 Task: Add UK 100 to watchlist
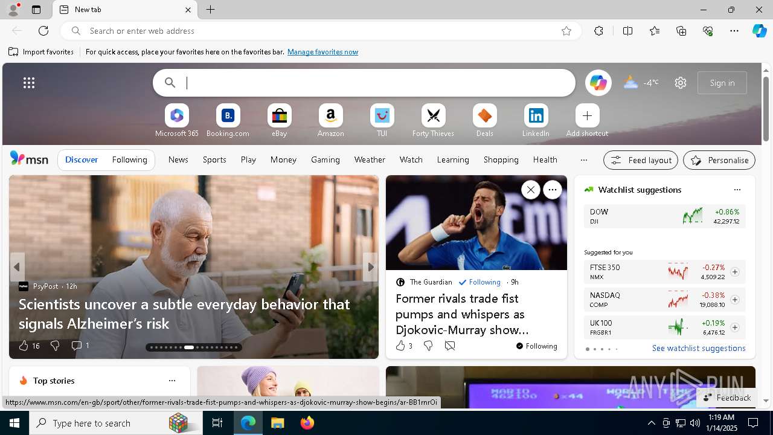735,327
